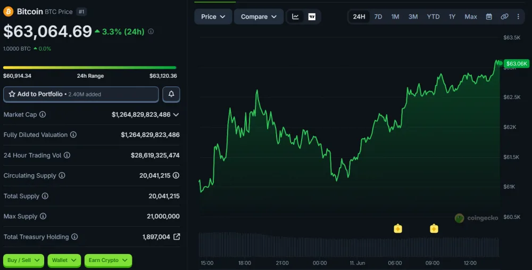
Task: Click info icon after 20,041,215 circulating value
Action: (x=176, y=176)
